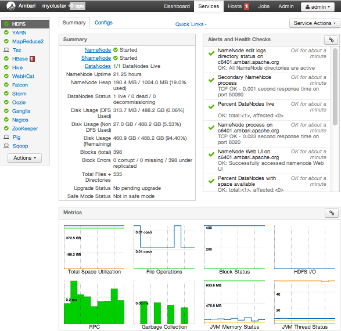
Task: Select the Summary tab
Action: click(x=74, y=23)
